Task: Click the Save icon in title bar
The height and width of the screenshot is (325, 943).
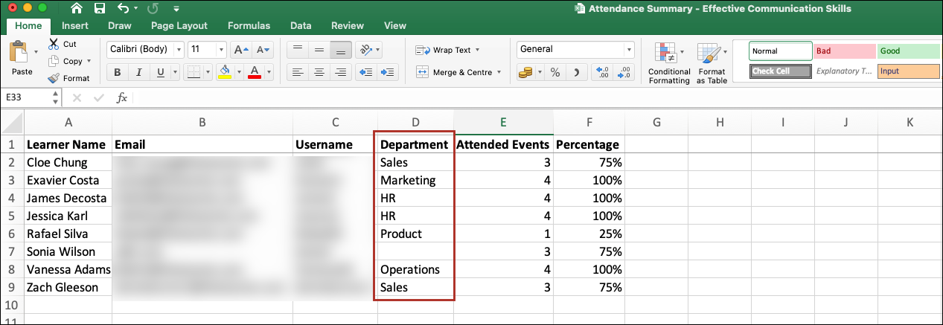Action: (x=99, y=9)
